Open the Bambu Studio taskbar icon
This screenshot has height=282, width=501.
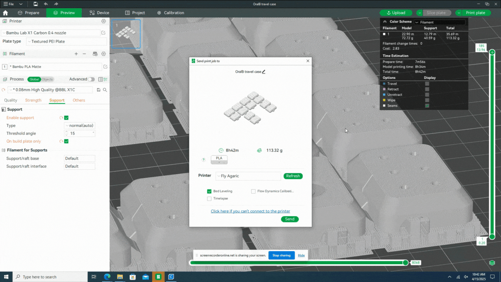[x=158, y=277]
